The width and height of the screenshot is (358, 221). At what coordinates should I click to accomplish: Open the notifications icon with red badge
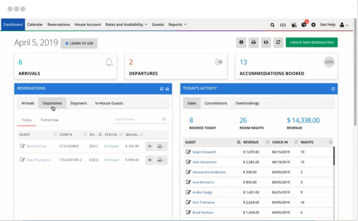tap(304, 25)
